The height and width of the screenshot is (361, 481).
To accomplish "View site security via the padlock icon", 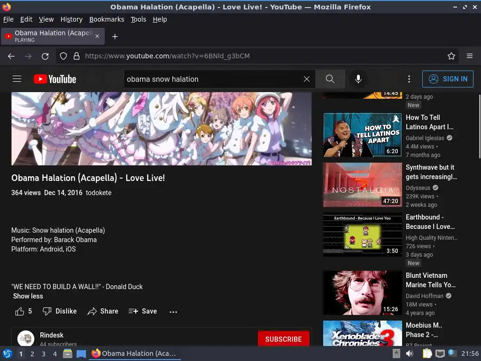I will [77, 56].
